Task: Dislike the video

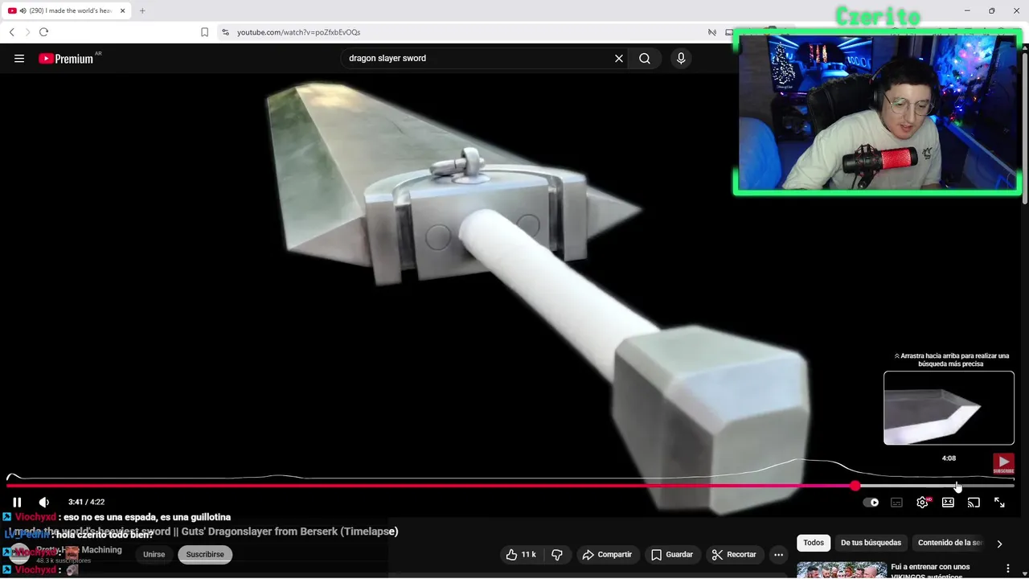Action: point(556,554)
